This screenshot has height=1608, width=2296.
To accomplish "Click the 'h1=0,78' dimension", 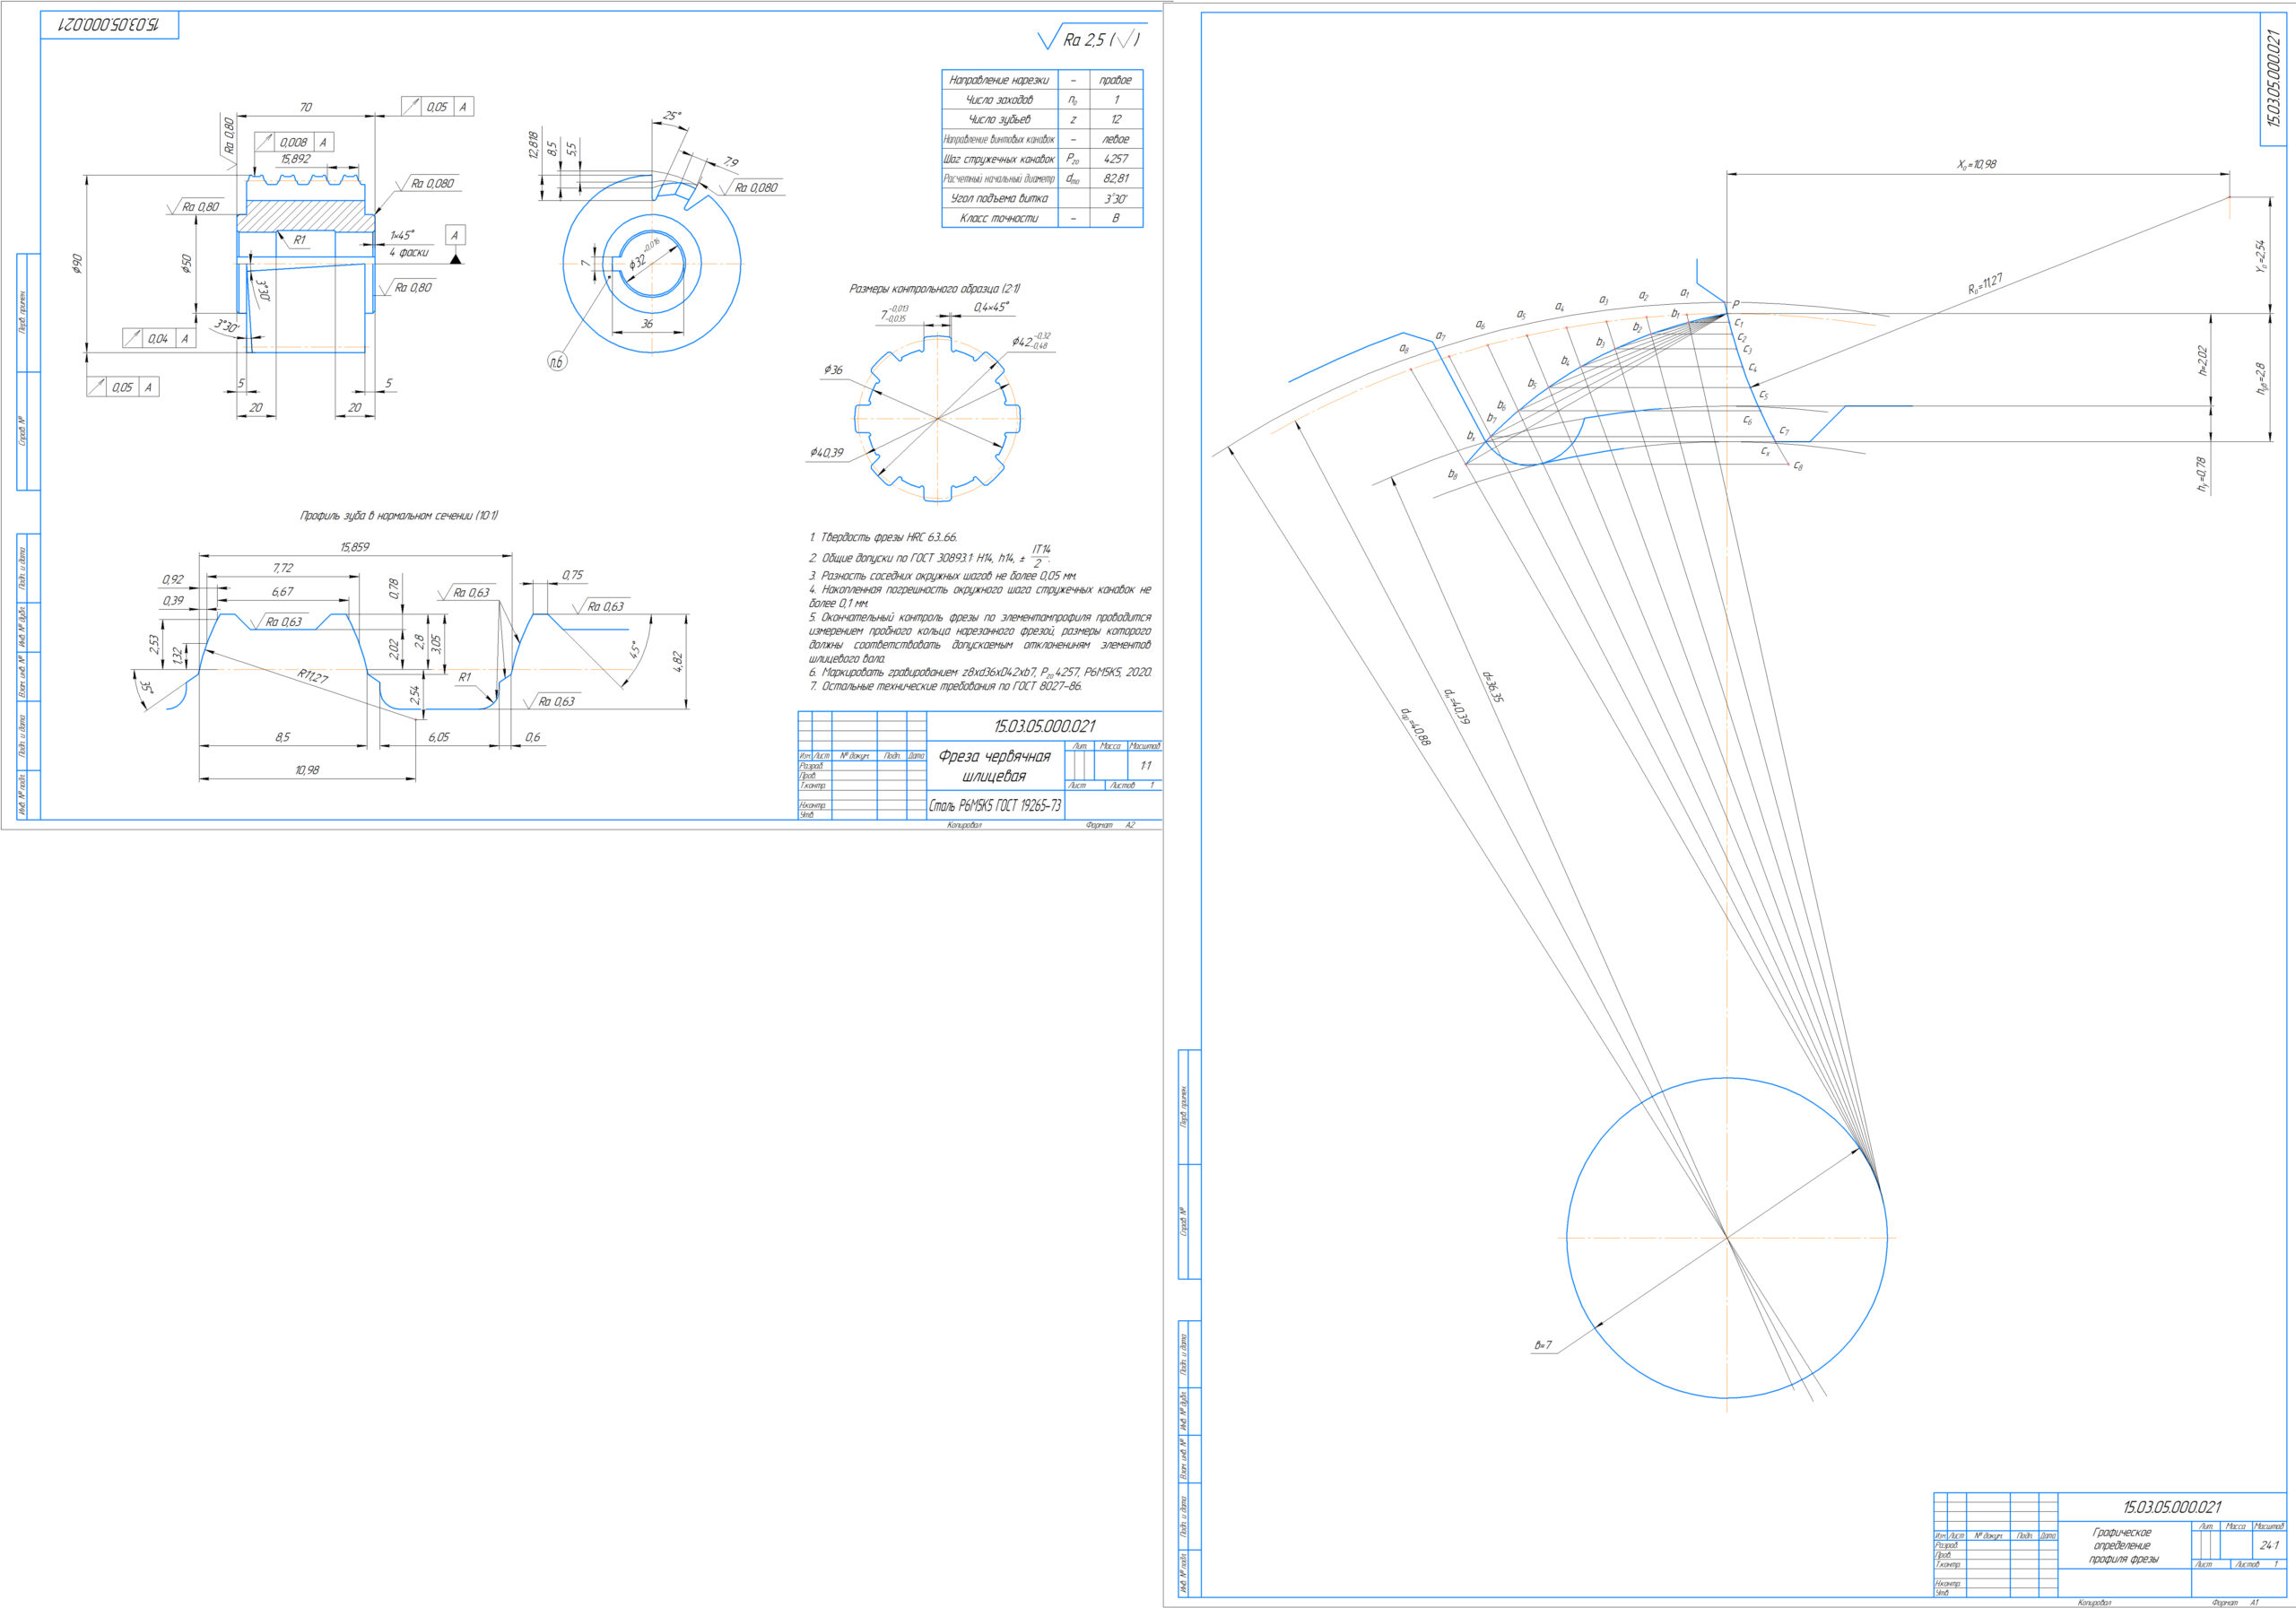I will click(x=2202, y=474).
